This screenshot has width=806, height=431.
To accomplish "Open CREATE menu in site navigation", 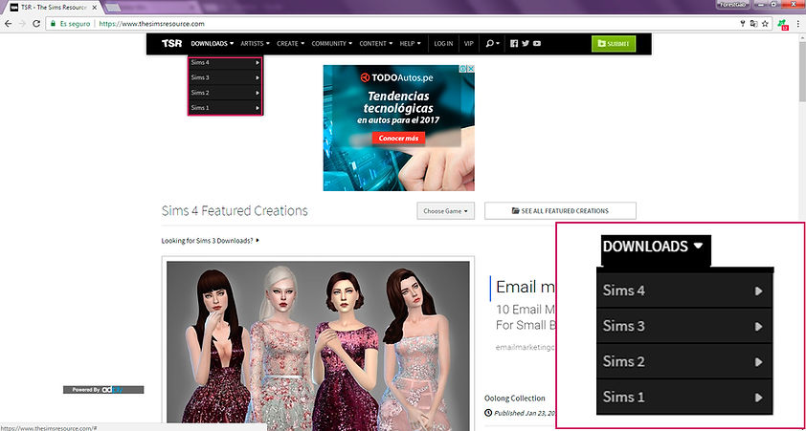I will click(290, 44).
